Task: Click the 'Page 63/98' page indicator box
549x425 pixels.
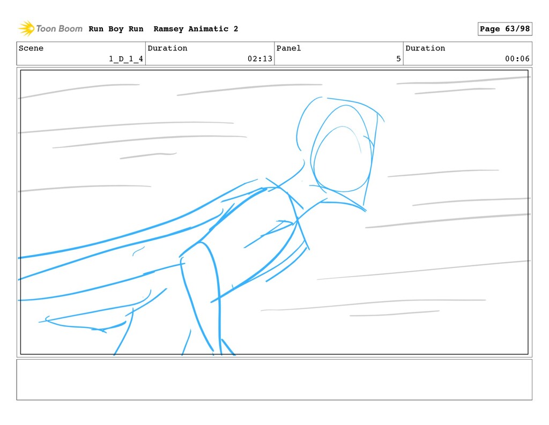Action: pyautogui.click(x=505, y=29)
